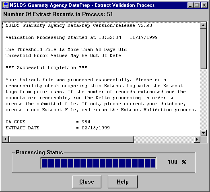The width and height of the screenshot is (210, 192).
Task: Click the horizontal scroll left arrow
Action: pyautogui.click(x=5, y=139)
